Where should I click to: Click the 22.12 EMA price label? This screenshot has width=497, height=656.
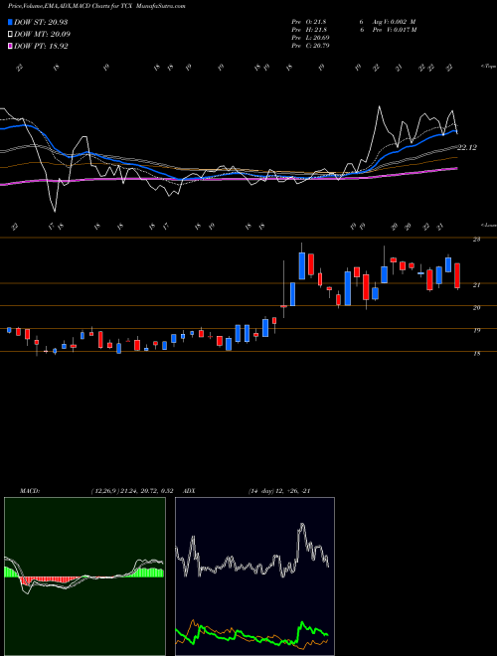[467, 147]
